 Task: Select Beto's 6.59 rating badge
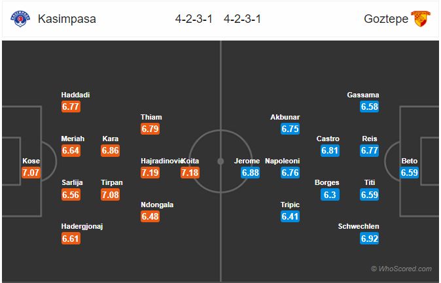point(409,173)
